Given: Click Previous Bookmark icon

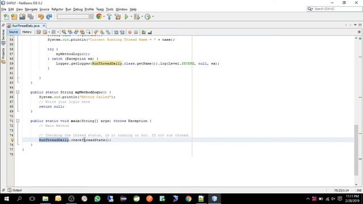Looking at the screenshot, I should pyautogui.click(x=96, y=32).
